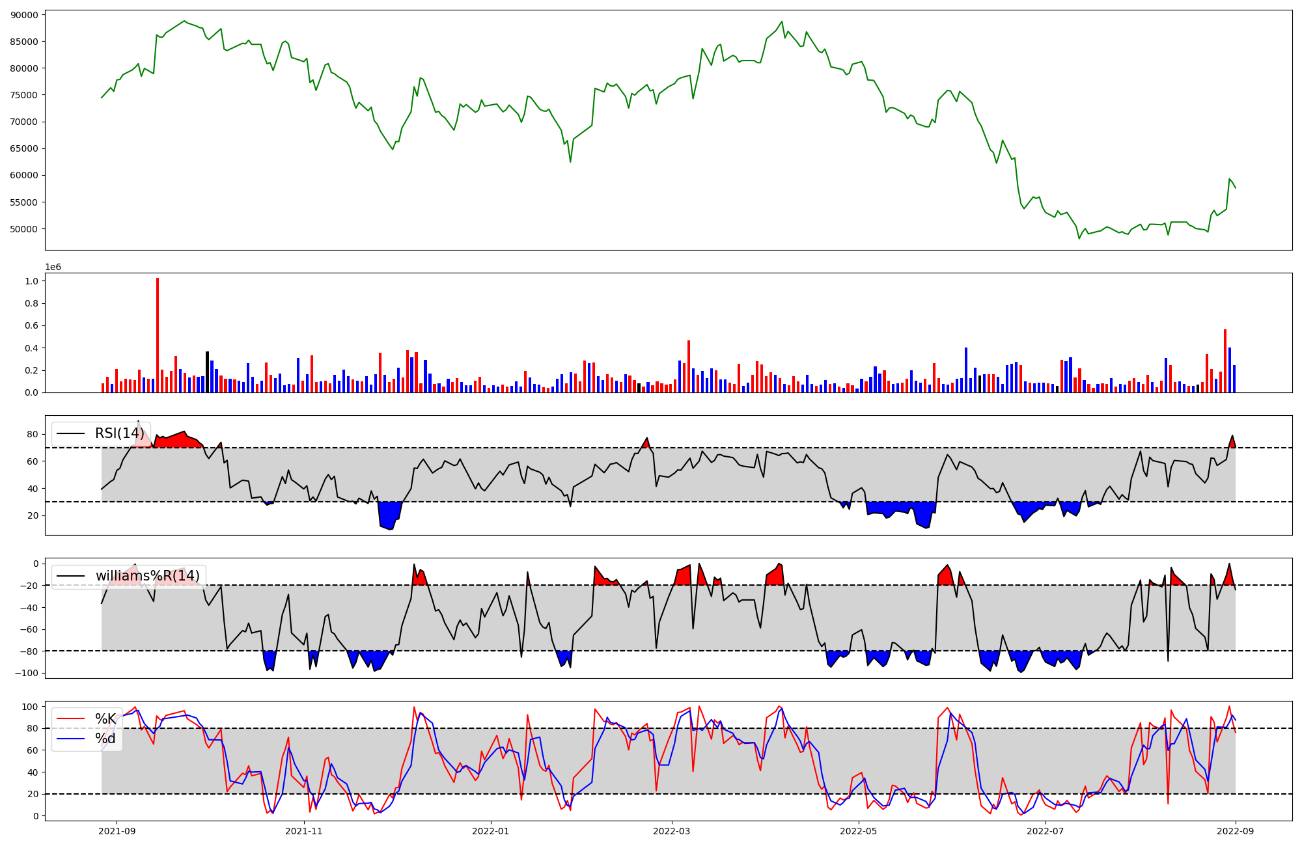Click the 80 tick on RSI axis
Image resolution: width=1302 pixels, height=846 pixels.
33,434
